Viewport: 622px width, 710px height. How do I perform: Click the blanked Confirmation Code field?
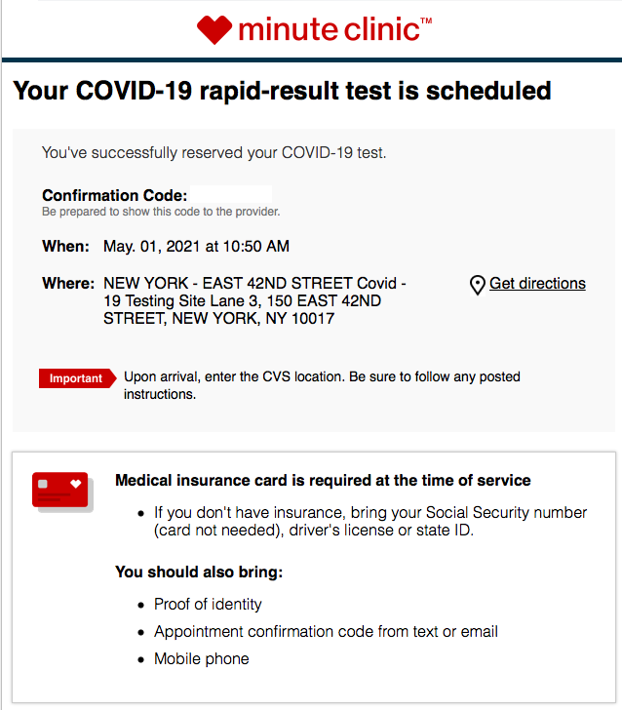tap(231, 195)
